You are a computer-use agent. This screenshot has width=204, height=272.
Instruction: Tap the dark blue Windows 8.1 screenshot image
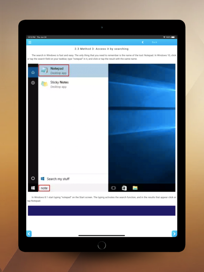pos(102,211)
